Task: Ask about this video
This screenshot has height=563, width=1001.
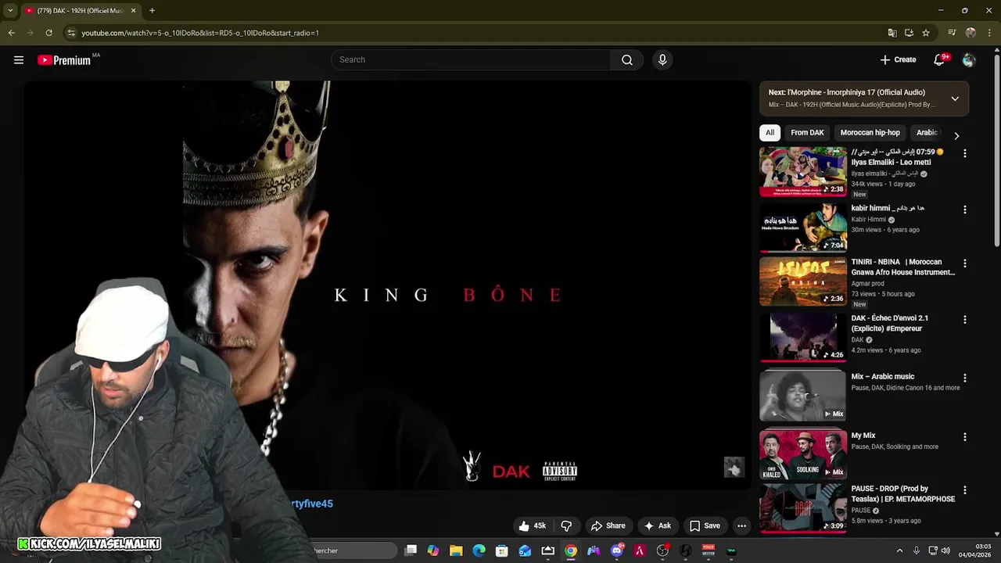Action: [x=657, y=525]
